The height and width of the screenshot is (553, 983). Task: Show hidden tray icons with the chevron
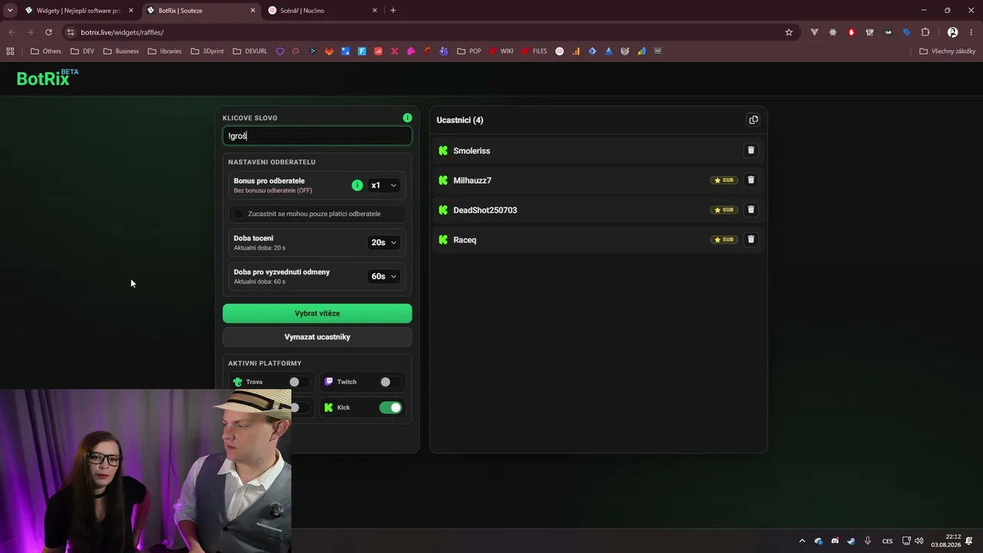803,541
